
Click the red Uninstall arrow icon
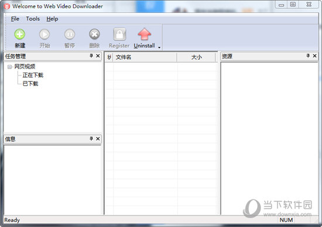(145, 34)
